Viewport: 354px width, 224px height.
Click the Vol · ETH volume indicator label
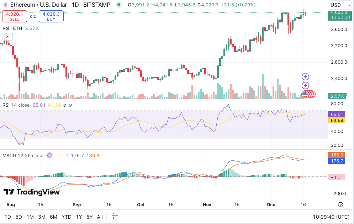click(13, 28)
